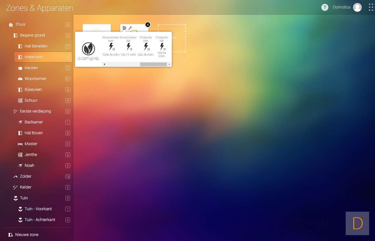This screenshot has width=375, height=241.
Task: Close the device popup with X button
Action: click(x=148, y=25)
